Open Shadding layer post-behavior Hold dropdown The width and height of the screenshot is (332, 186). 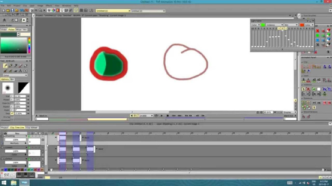point(86,138)
